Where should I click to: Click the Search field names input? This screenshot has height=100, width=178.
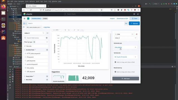coord(36,38)
